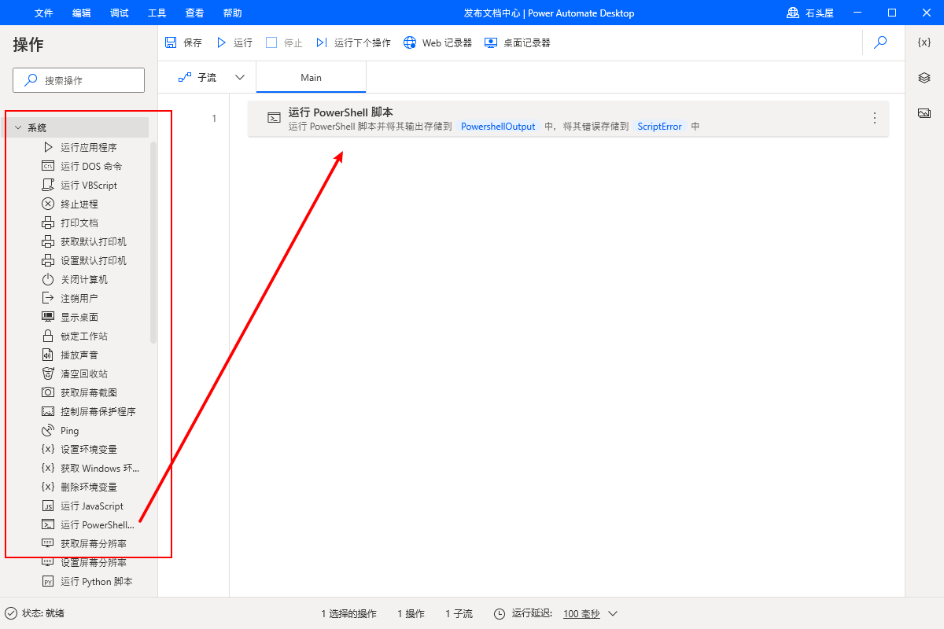Open the 帮助 menu
The image size is (944, 629).
[x=232, y=13]
